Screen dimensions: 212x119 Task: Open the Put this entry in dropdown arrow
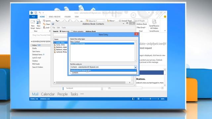click(x=135, y=67)
